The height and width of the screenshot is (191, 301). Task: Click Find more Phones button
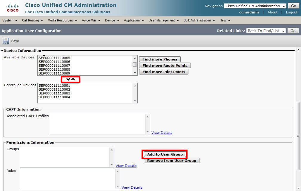point(160,59)
